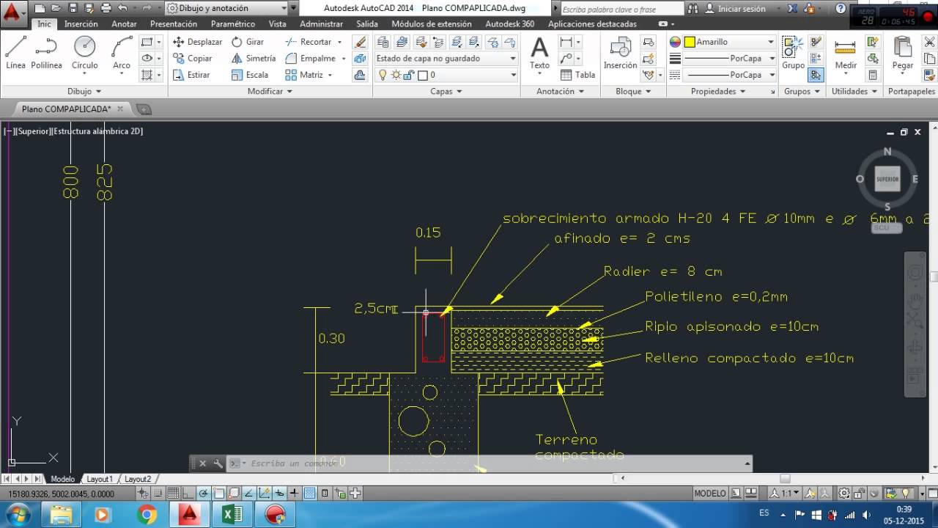Expand the Anotación panel

point(560,92)
